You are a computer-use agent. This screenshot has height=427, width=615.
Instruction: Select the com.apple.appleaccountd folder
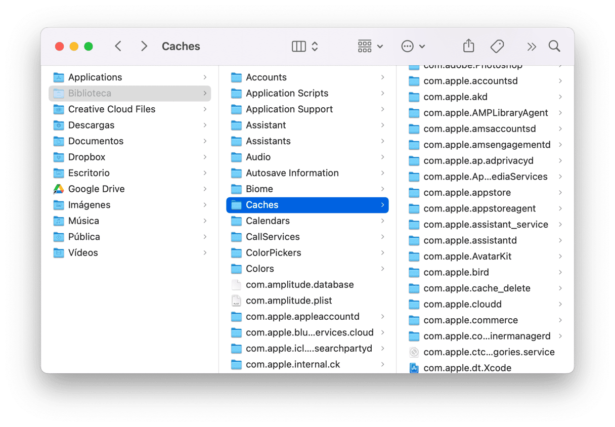(308, 317)
